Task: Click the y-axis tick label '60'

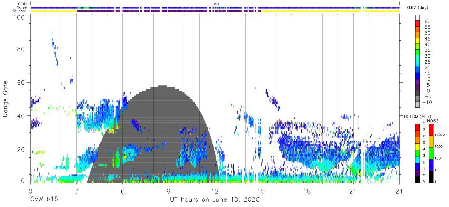Action: click(20, 82)
